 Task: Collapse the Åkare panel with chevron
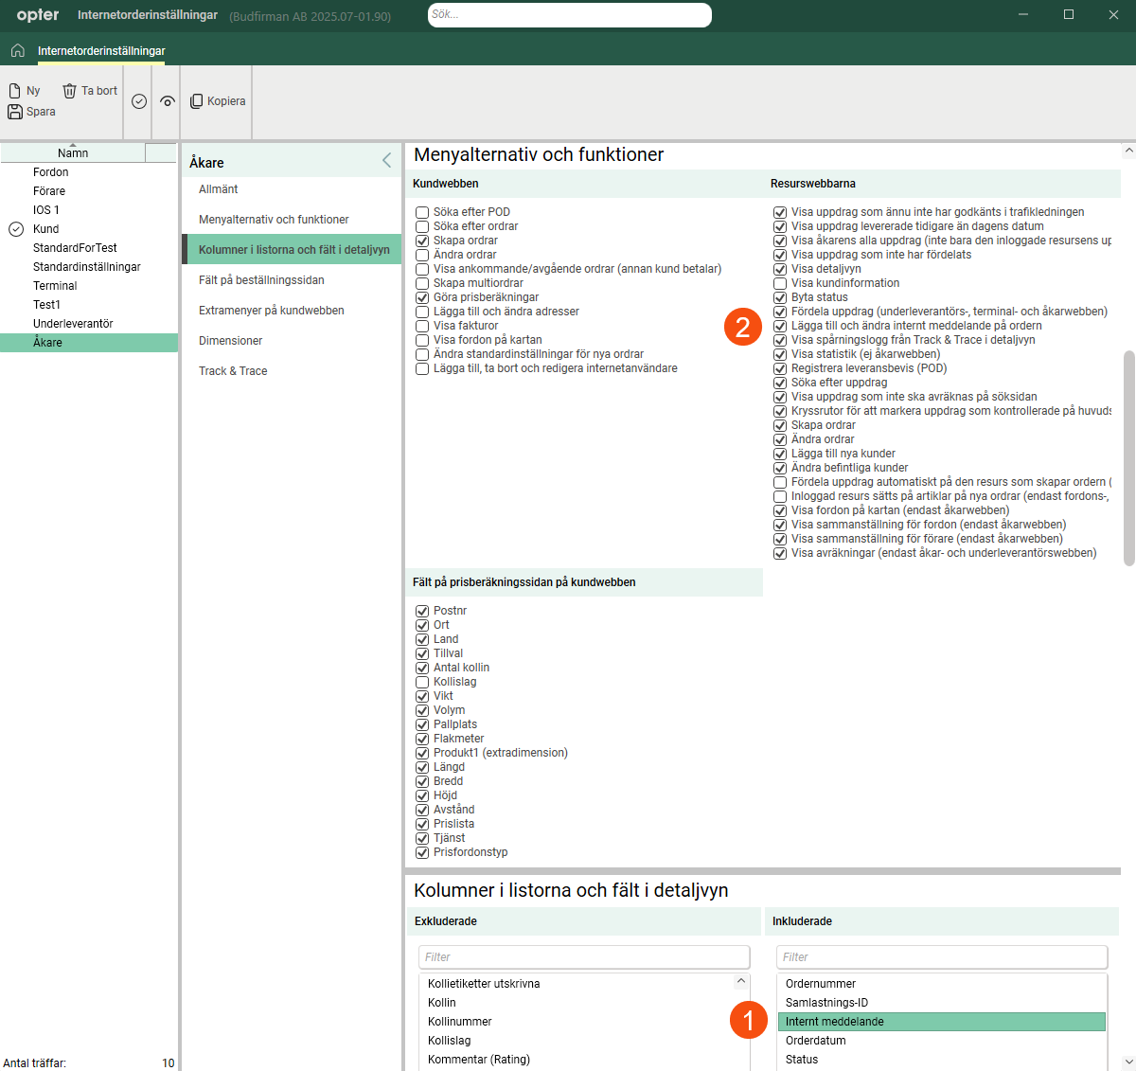386,161
